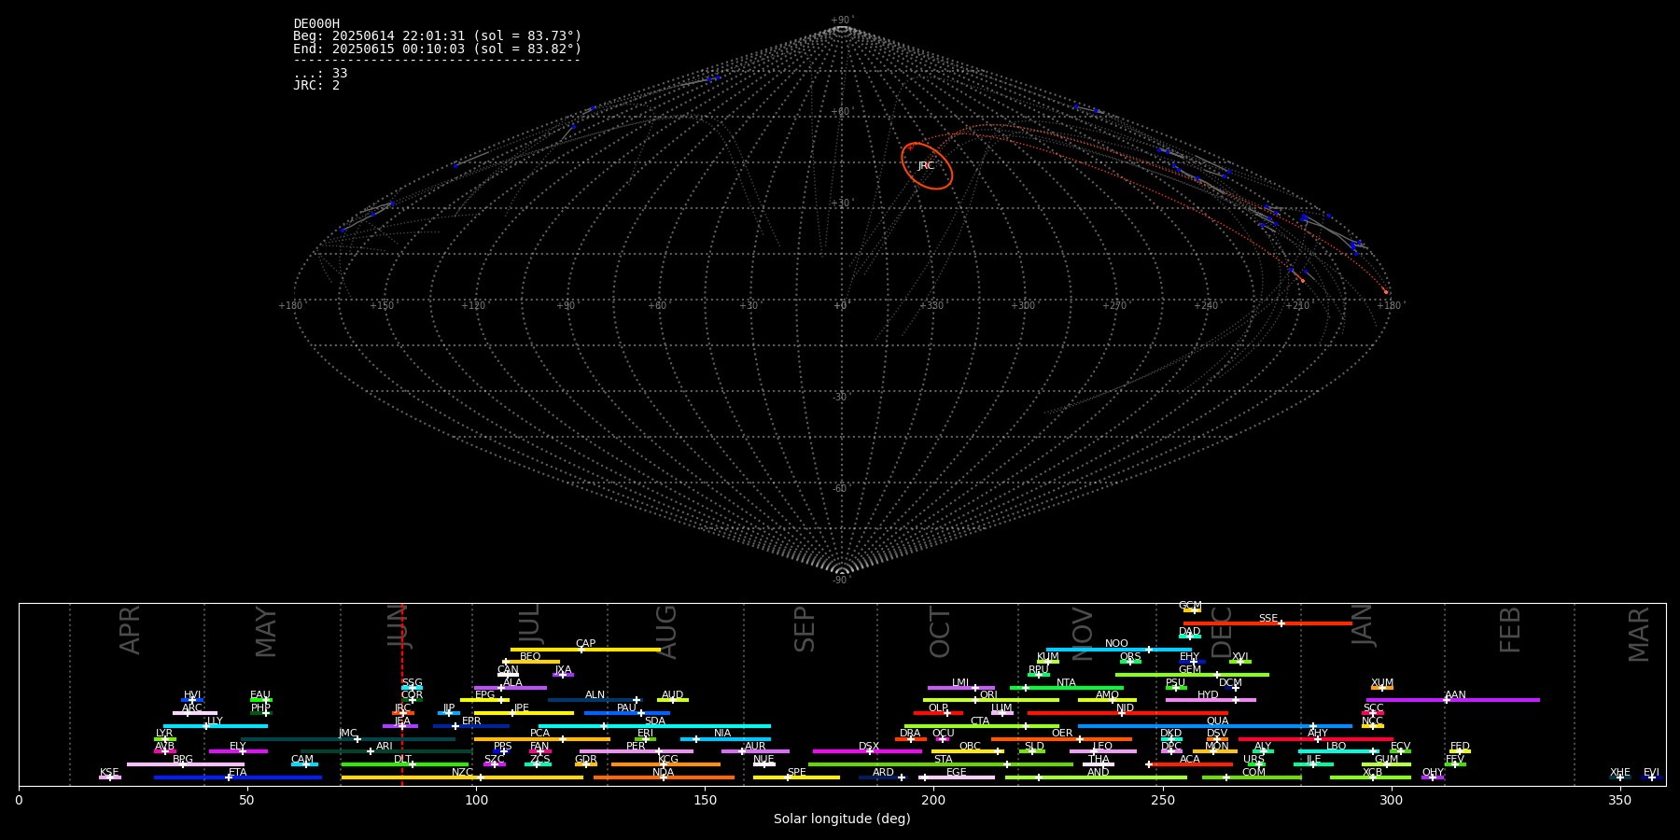Select the LEO shower label
Viewport: 1680px width, 840px height.
[1103, 747]
